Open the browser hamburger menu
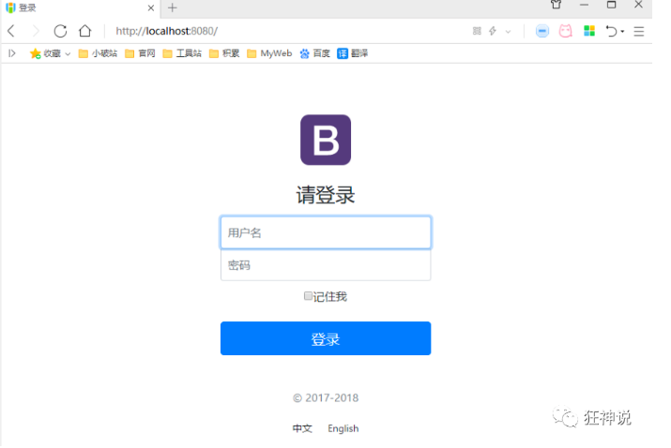671x448 pixels. tap(639, 31)
